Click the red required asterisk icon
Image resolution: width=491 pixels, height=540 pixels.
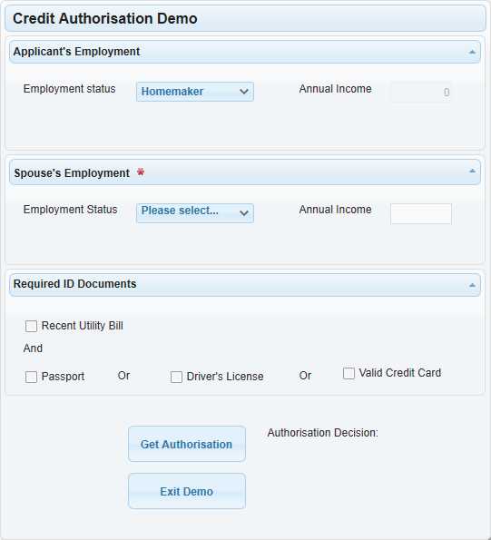[x=141, y=172]
